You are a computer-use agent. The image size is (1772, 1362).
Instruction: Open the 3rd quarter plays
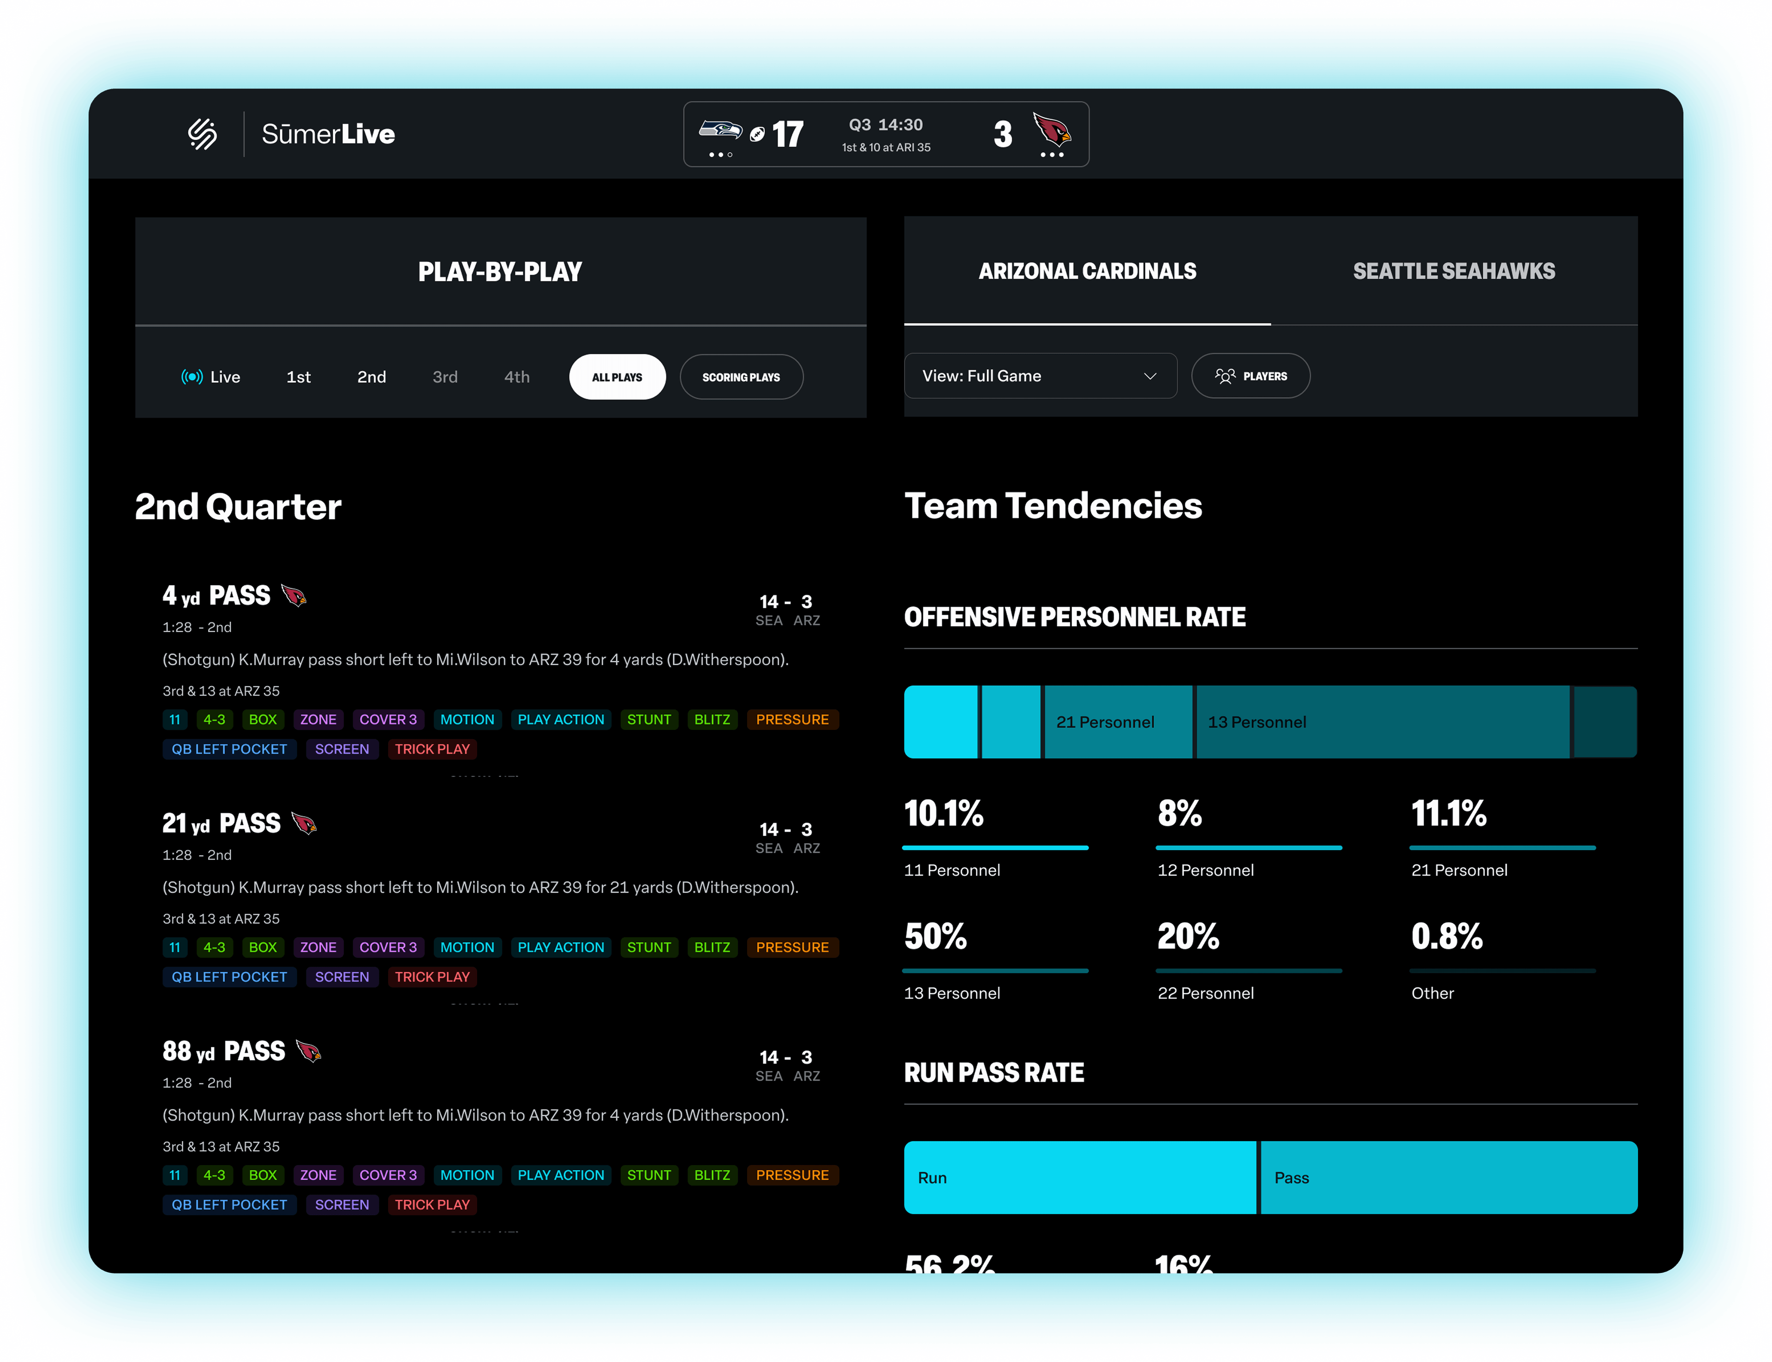pos(445,377)
